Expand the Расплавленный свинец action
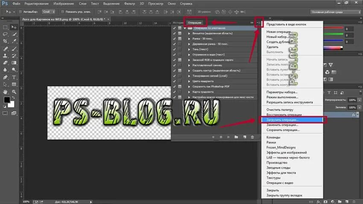 (189, 65)
